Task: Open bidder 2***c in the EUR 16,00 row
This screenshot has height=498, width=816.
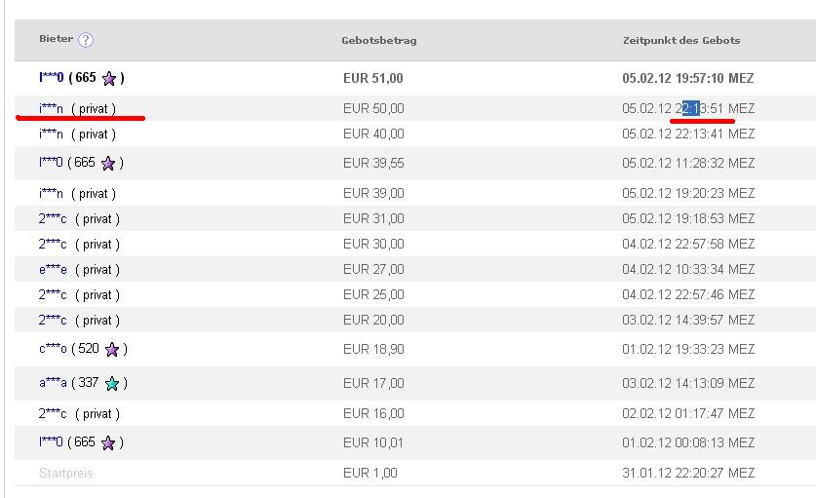Action: 53,413
